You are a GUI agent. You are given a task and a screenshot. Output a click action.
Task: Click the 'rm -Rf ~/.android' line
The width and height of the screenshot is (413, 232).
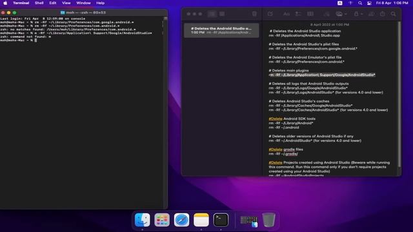click(x=284, y=128)
